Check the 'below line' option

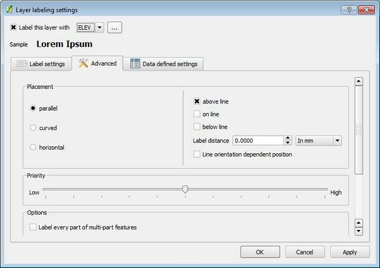[x=197, y=127]
